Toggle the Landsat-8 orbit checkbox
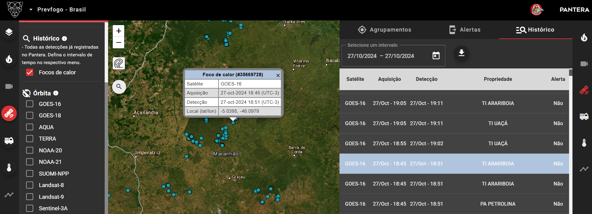This screenshot has height=214, width=592. pyautogui.click(x=30, y=185)
